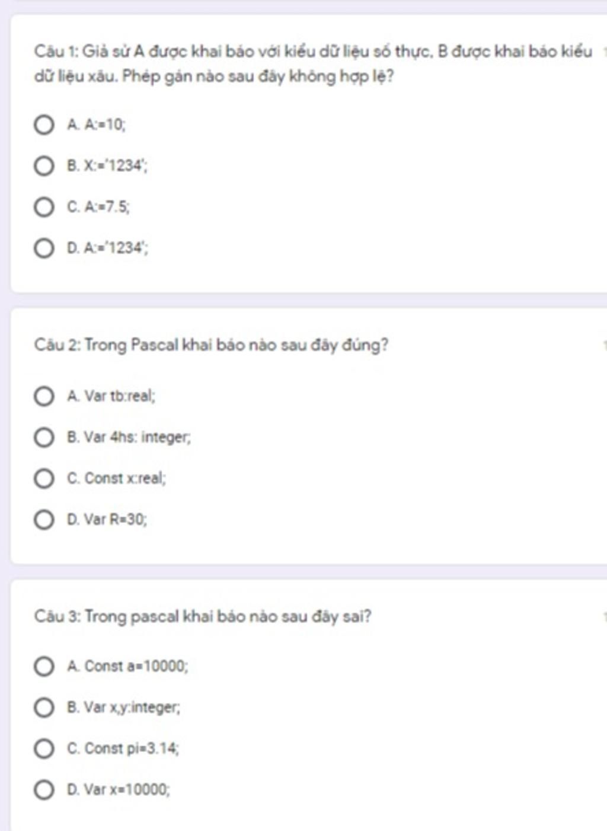Choose A. Var tb:real; in Câu 2
This screenshot has width=607, height=831.
tap(43, 396)
